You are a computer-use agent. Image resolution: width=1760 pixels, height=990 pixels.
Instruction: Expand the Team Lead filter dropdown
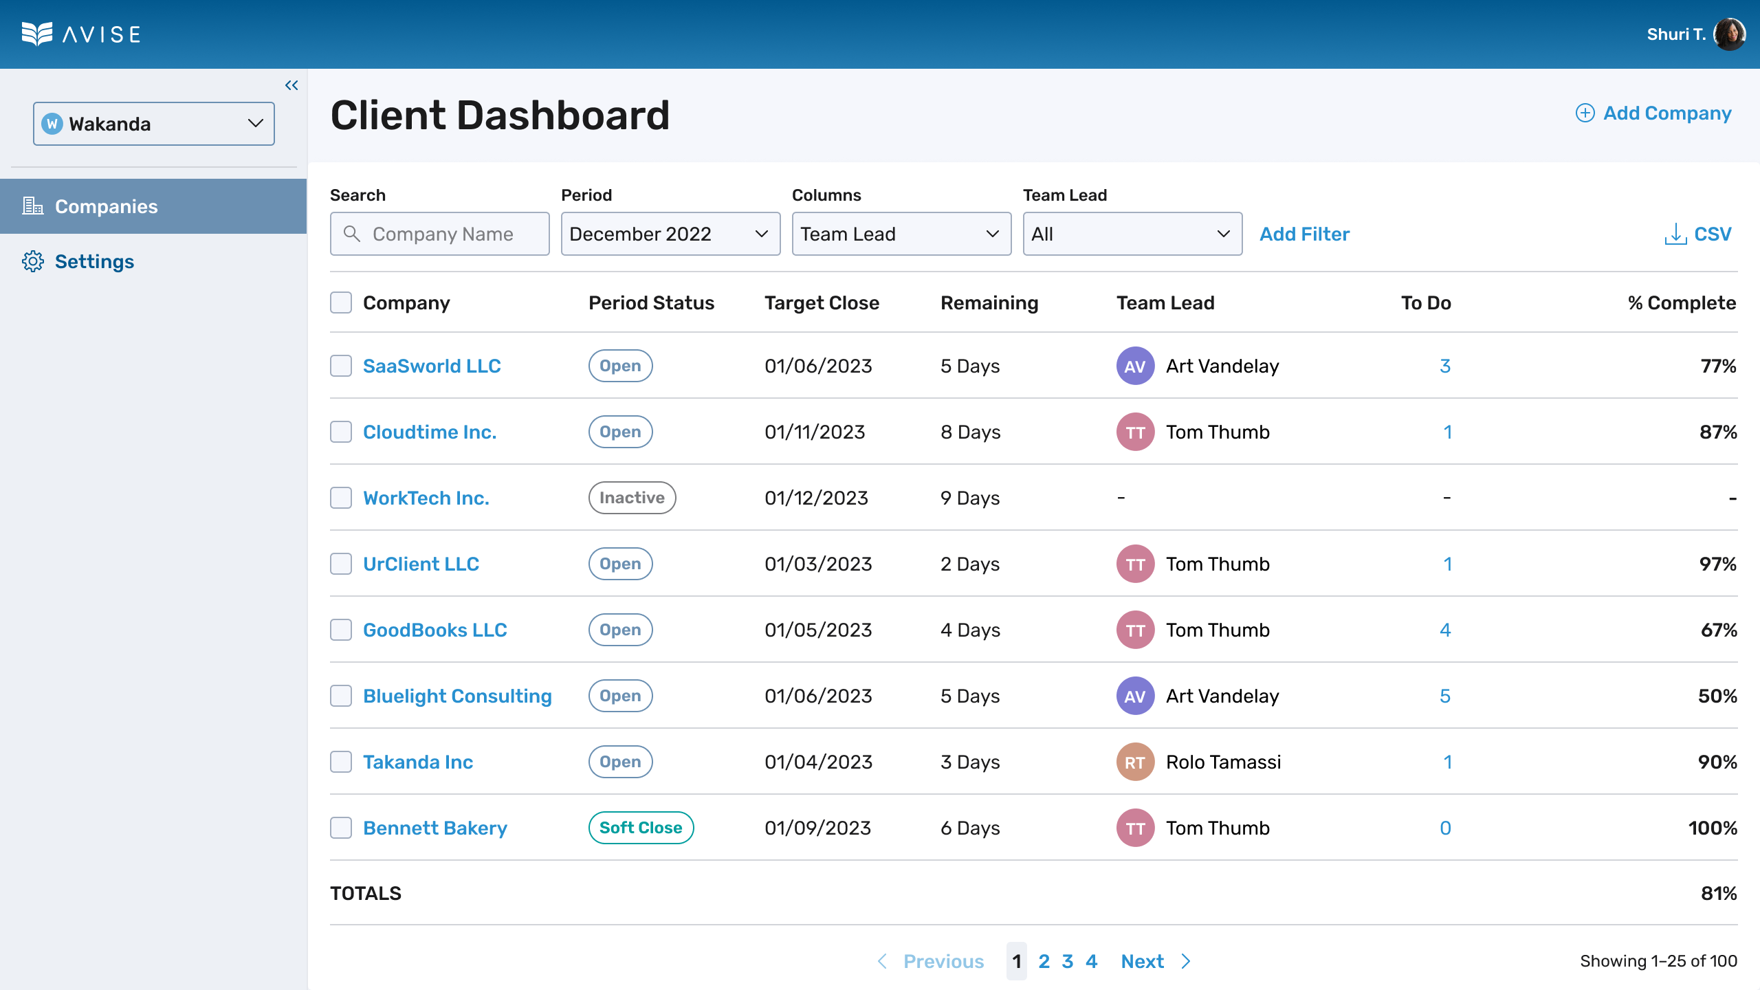click(x=1132, y=234)
